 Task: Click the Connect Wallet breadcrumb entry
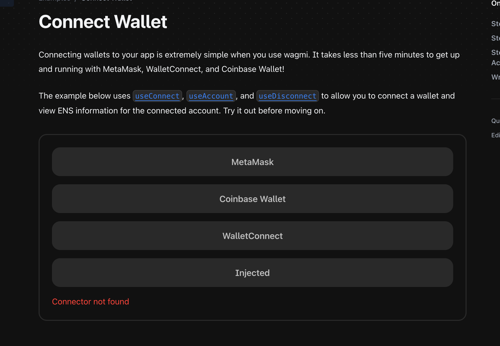tap(106, 1)
